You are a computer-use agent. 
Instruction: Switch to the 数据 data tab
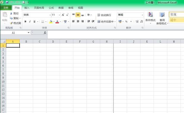click(61, 8)
